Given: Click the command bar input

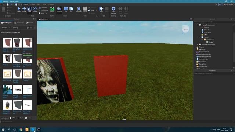Looking at the screenshot, I should pyautogui.click(x=117, y=122).
